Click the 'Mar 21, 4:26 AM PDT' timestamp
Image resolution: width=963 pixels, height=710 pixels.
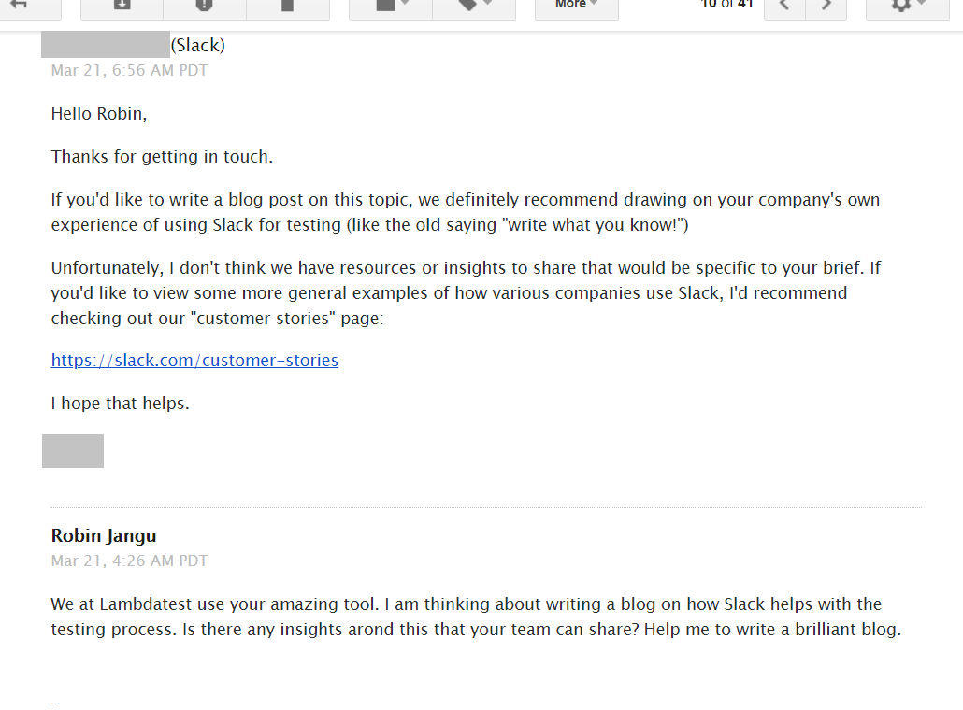[x=130, y=561]
